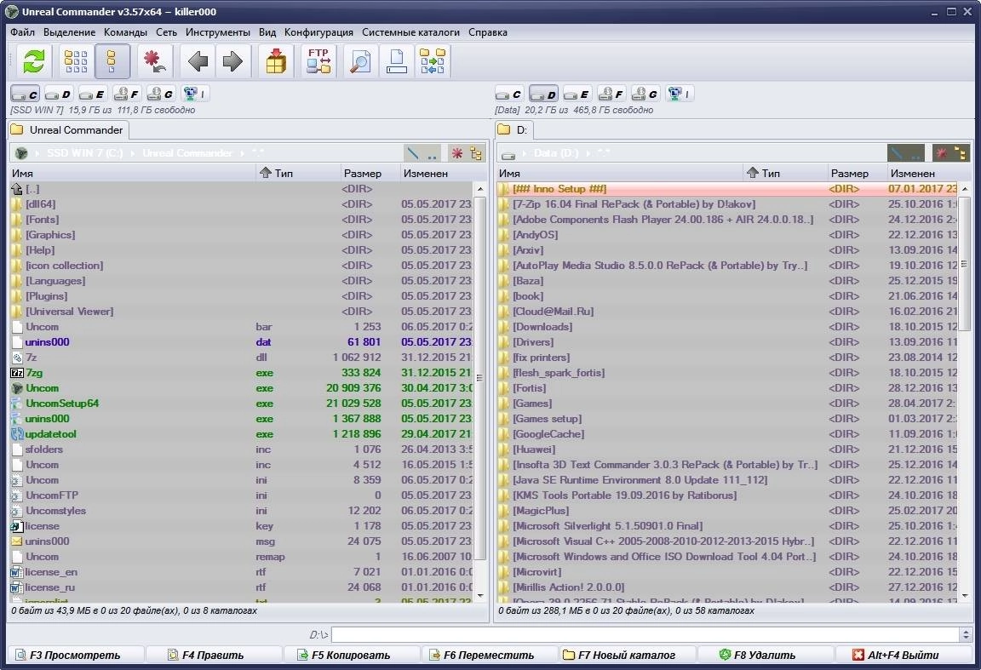Image resolution: width=981 pixels, height=670 pixels.
Task: Click F3 Просмотреть button
Action: pos(76,655)
